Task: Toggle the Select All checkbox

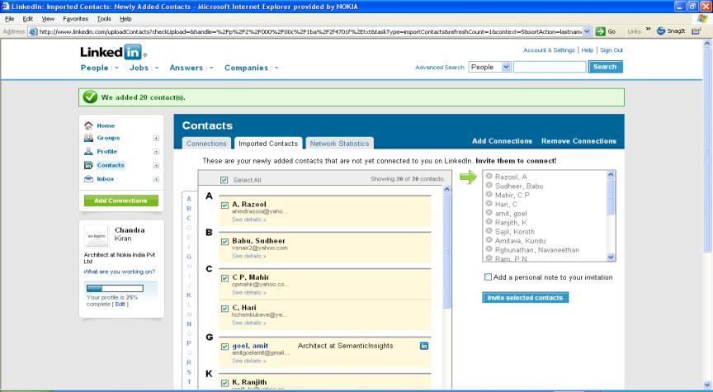Action: (x=224, y=180)
